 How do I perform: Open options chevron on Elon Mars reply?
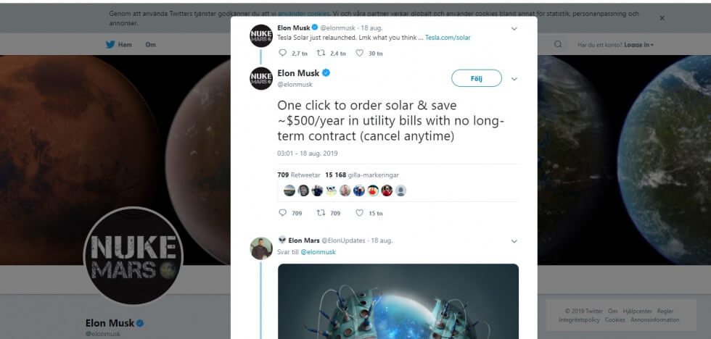[x=514, y=240]
